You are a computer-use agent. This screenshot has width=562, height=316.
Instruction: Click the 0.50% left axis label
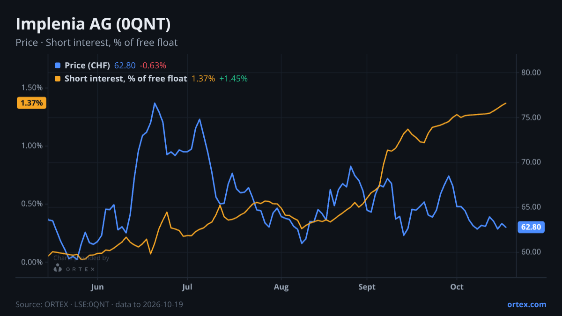(31, 204)
